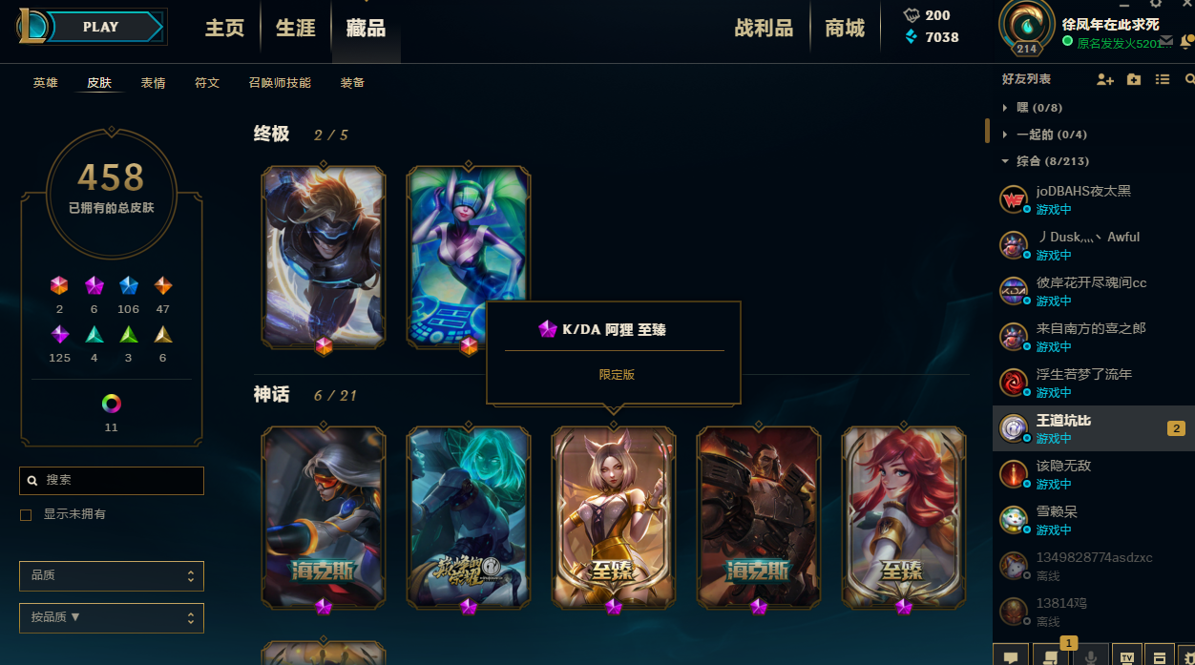
Task: Collapse the 综合 (8/213) friend group
Action: click(x=1005, y=161)
